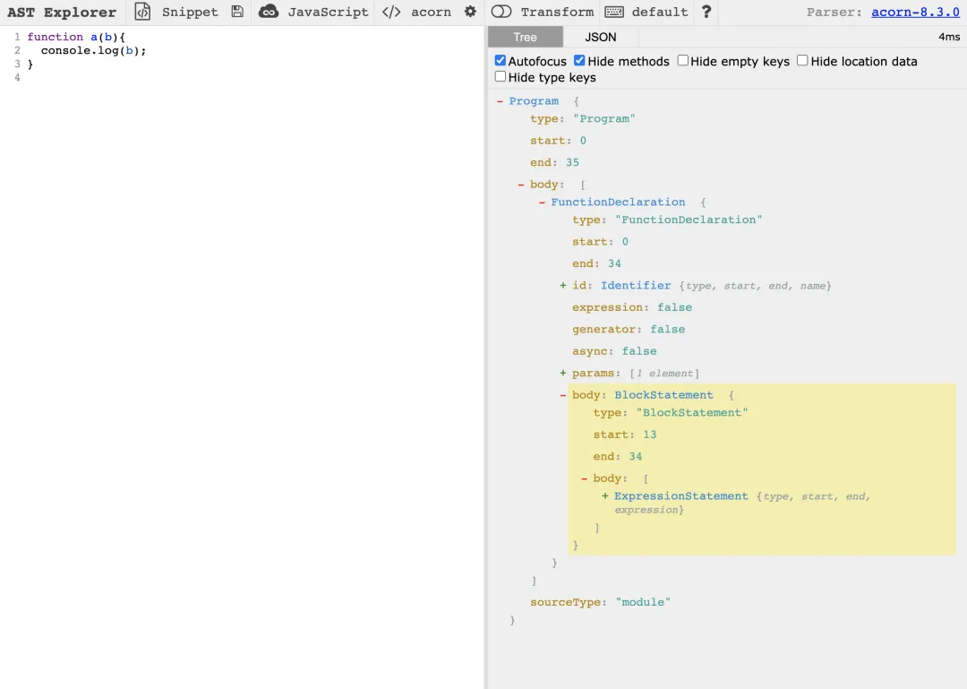Disable the Autofocus checkbox

pos(501,61)
